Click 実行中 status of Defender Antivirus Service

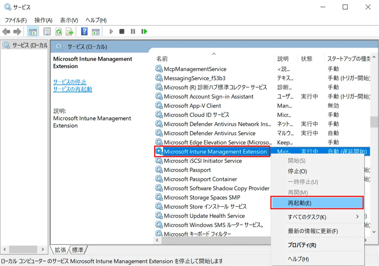[x=309, y=133]
